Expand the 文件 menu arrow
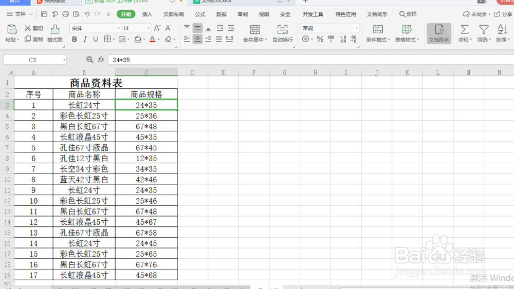Viewport: 514px width, 289px height. [31, 14]
